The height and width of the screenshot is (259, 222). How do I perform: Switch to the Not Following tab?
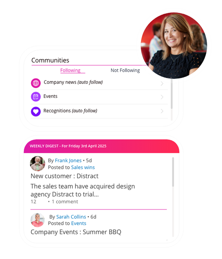(x=125, y=70)
